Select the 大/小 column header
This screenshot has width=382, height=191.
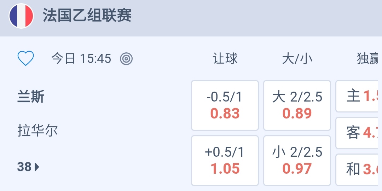[x=297, y=58]
